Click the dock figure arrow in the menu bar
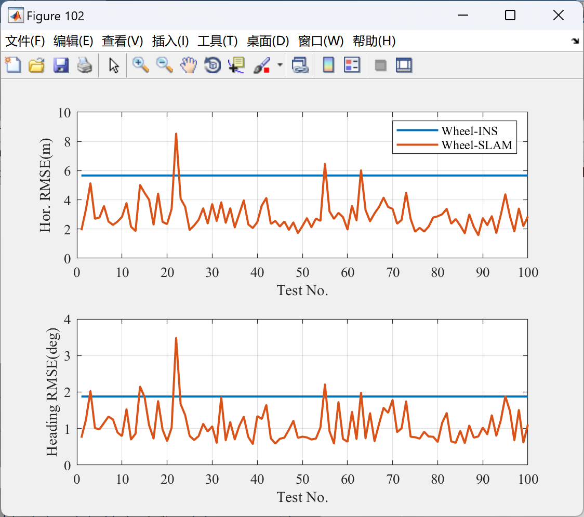This screenshot has width=584, height=517. click(x=575, y=41)
